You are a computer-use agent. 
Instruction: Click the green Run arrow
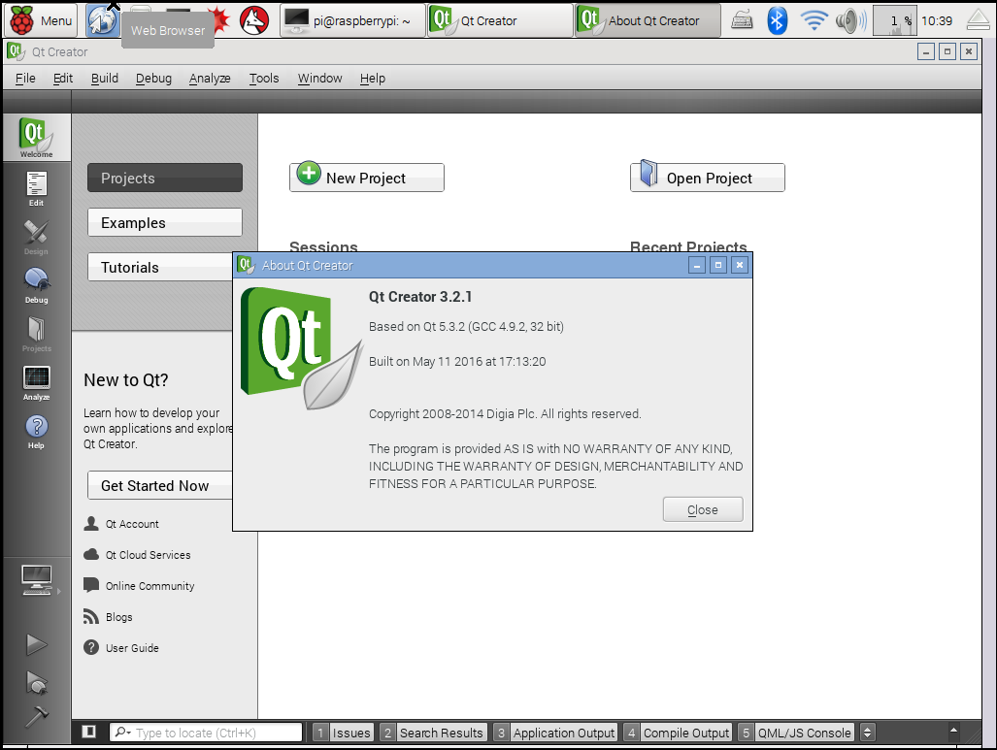coord(36,644)
